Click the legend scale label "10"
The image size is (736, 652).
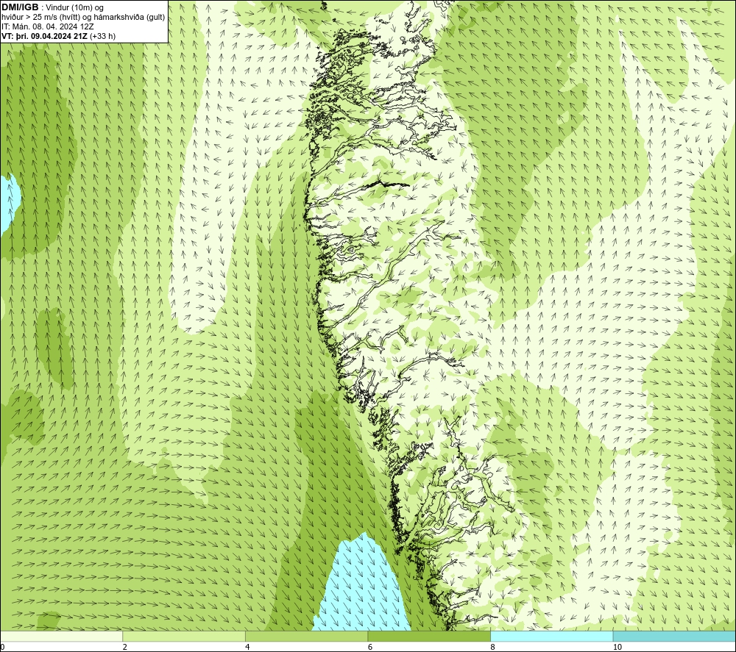coord(618,647)
